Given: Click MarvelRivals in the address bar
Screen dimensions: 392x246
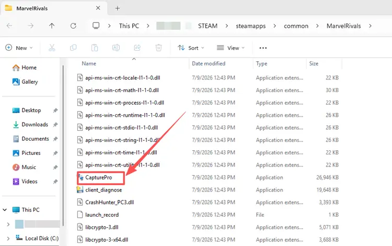Looking at the screenshot, I should tap(343, 26).
